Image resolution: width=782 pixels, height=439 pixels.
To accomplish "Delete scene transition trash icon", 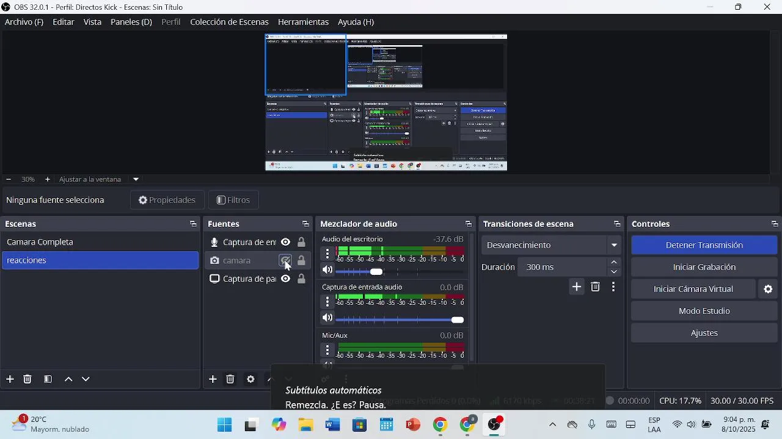I will coord(596,287).
